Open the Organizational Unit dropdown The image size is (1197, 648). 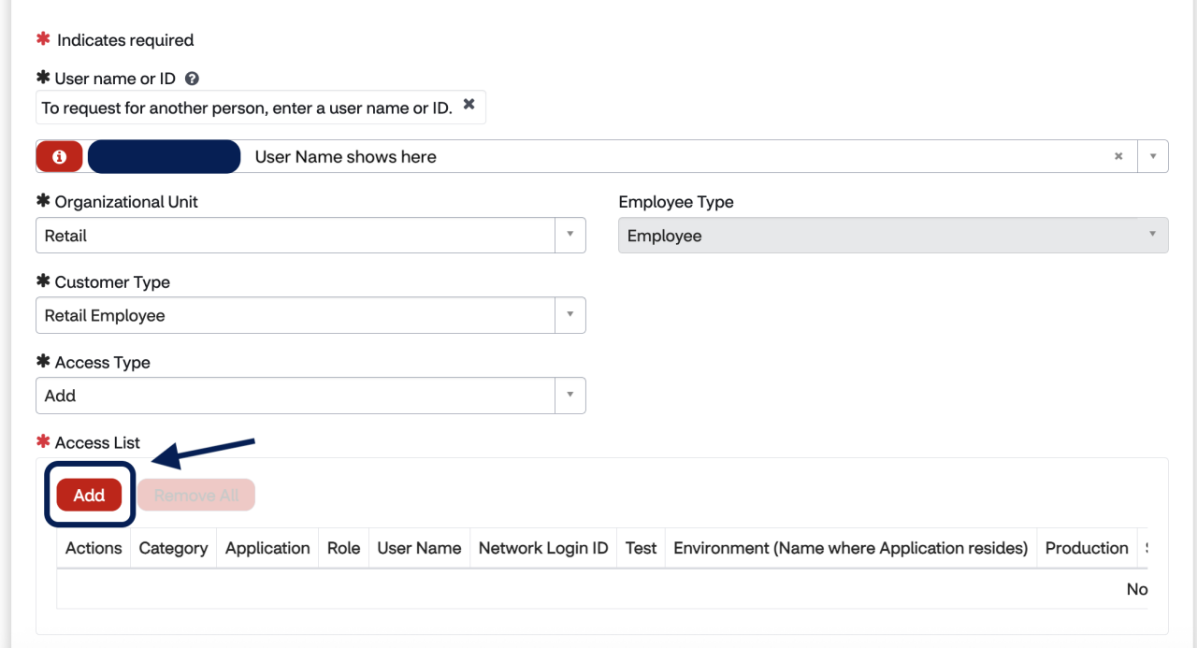pos(570,235)
